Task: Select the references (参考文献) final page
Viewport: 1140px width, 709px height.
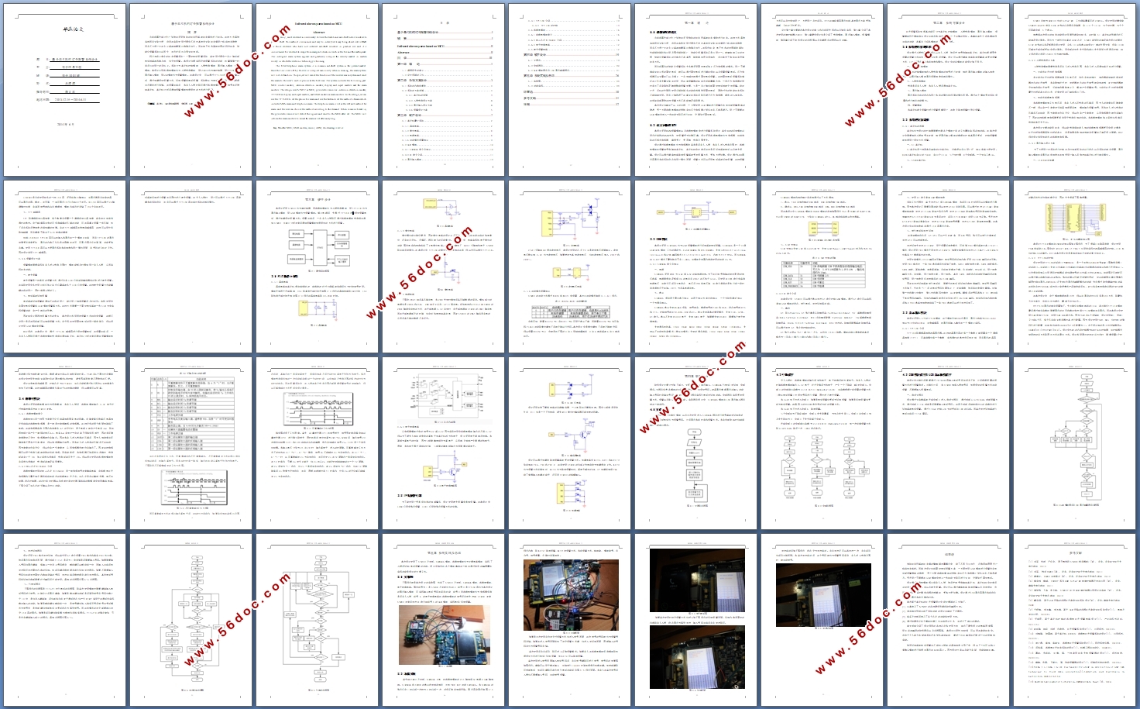Action: (1074, 620)
